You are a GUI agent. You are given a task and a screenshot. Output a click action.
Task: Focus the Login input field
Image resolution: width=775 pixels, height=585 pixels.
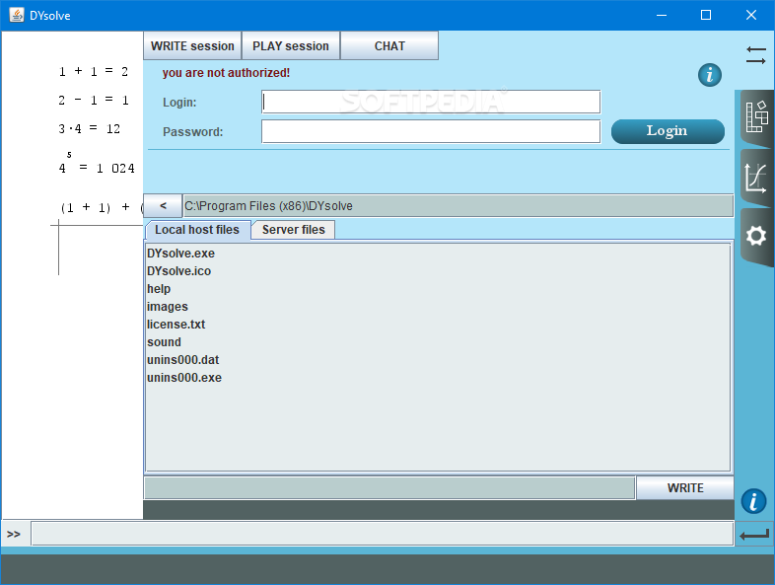[431, 102]
